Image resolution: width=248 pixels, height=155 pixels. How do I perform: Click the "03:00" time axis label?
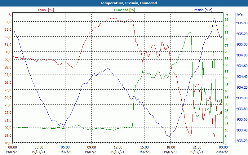(39, 147)
